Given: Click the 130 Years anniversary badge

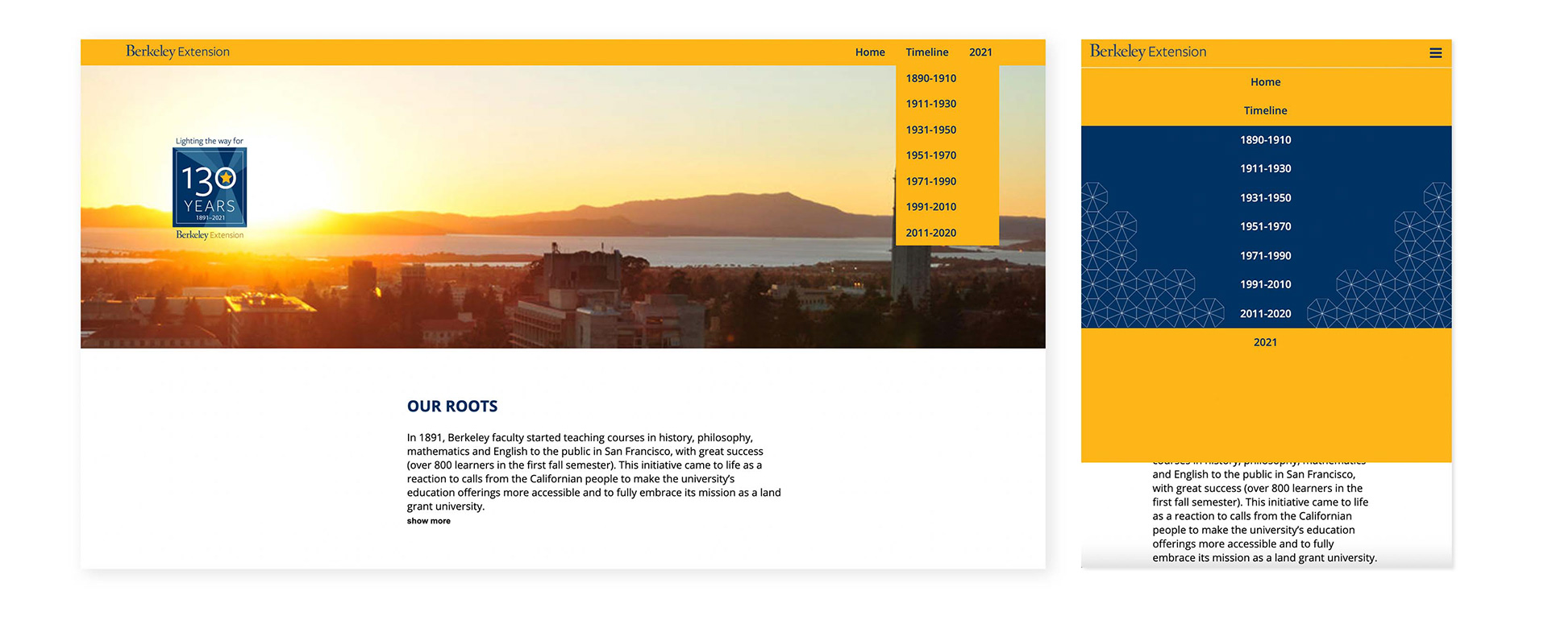Looking at the screenshot, I should click(210, 187).
